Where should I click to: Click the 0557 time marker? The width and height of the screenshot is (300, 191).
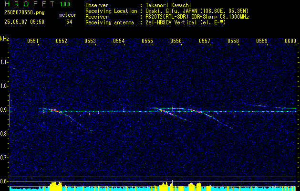click(205, 41)
